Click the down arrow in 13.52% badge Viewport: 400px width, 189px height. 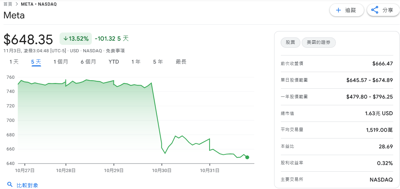click(66, 38)
